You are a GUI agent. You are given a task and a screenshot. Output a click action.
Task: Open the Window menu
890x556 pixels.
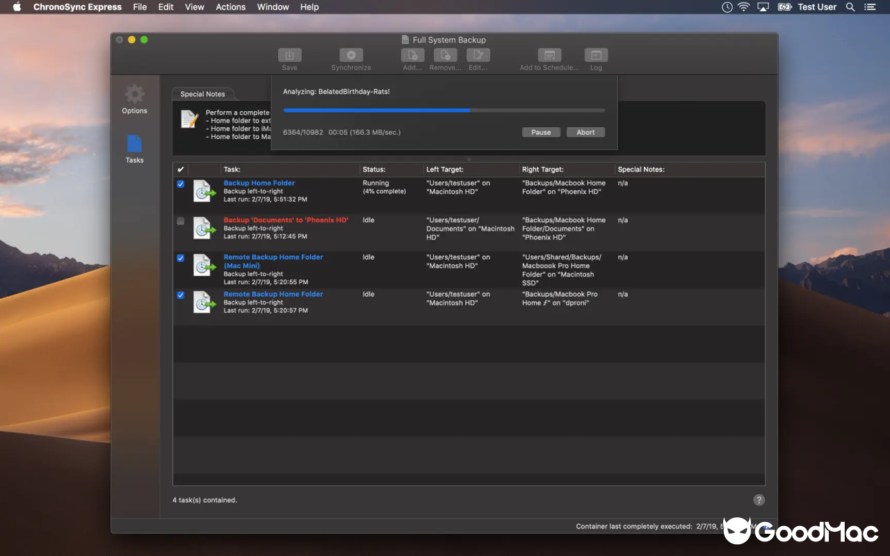(273, 7)
